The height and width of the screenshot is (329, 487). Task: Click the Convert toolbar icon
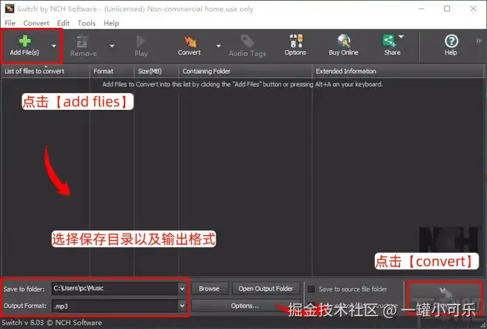[189, 46]
